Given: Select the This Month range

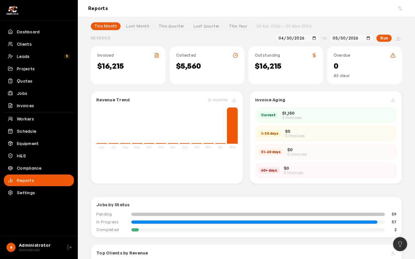Looking at the screenshot, I should tap(106, 26).
